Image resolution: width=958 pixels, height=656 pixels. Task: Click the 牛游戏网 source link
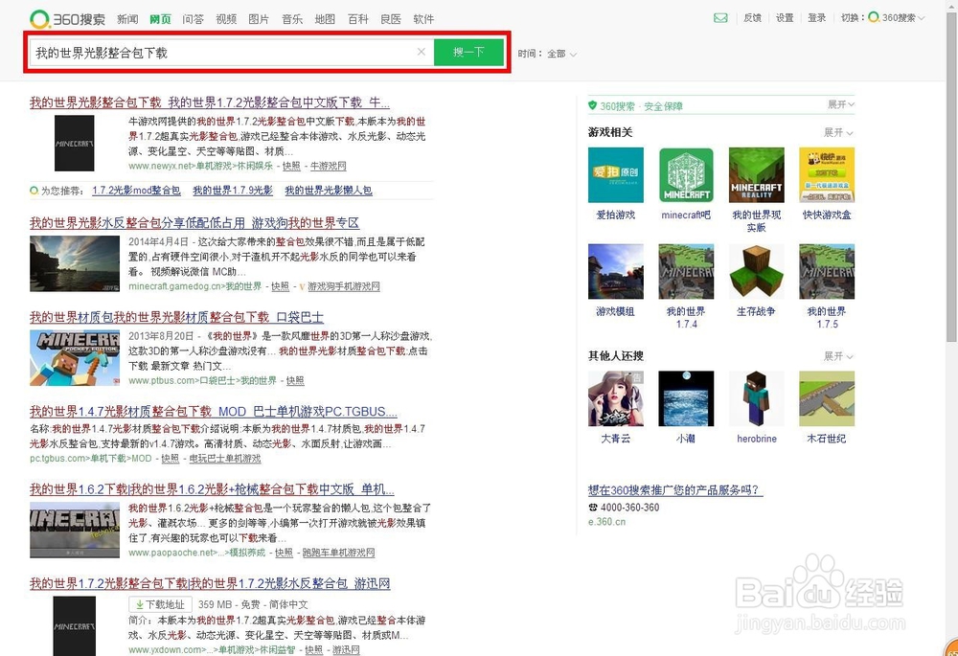tap(328, 166)
